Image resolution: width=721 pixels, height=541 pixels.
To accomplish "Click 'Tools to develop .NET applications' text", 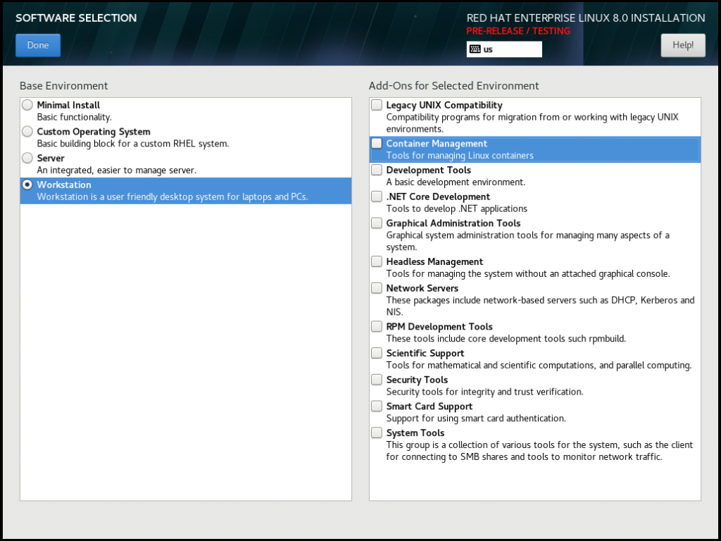I will coord(456,209).
